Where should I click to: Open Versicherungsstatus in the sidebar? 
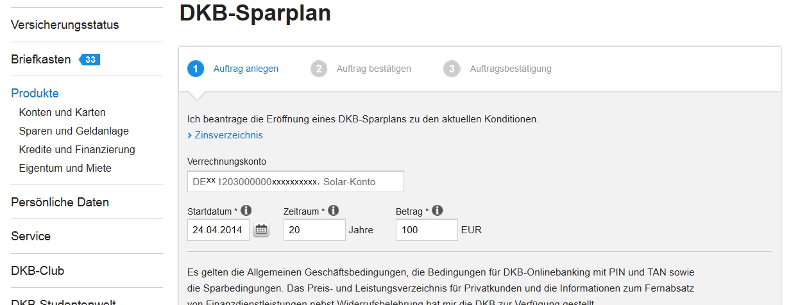pyautogui.click(x=65, y=25)
